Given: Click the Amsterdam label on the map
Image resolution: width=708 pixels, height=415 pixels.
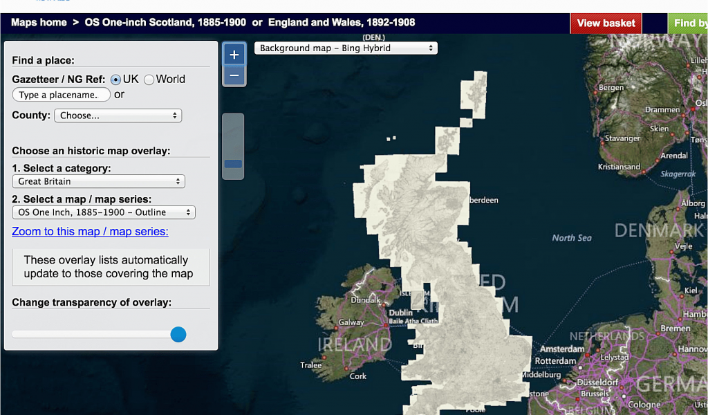Looking at the screenshot, I should click(562, 349).
